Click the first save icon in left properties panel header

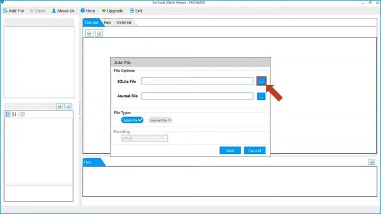click(x=60, y=106)
